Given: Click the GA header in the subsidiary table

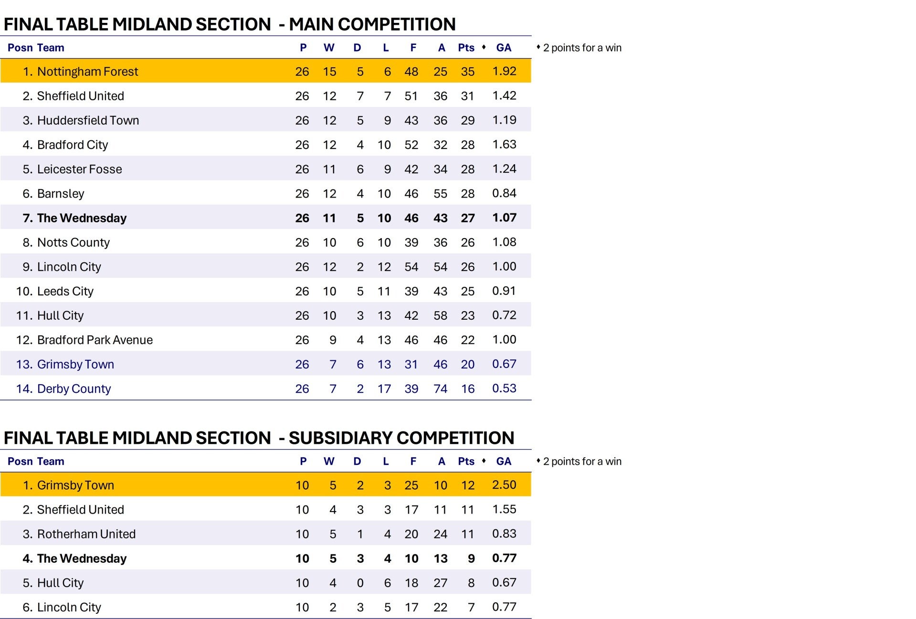Looking at the screenshot, I should pos(504,462).
